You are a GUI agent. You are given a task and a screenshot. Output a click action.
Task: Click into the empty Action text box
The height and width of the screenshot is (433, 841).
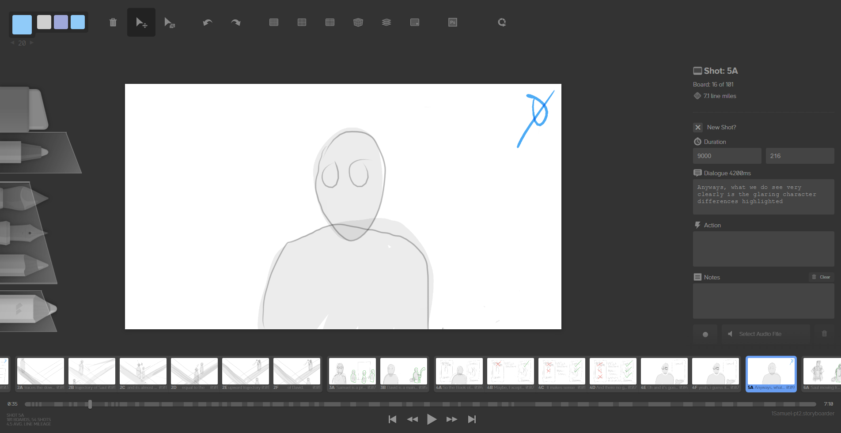pos(764,249)
